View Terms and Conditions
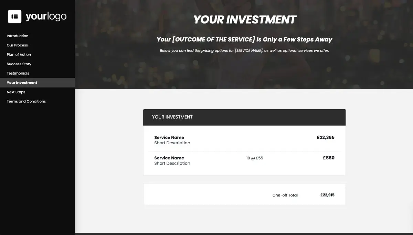Screen dimensions: 413x235 click(x=26, y=101)
